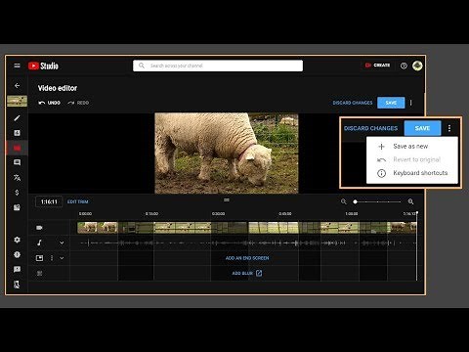Expand the end screen track chevron

tap(62, 258)
